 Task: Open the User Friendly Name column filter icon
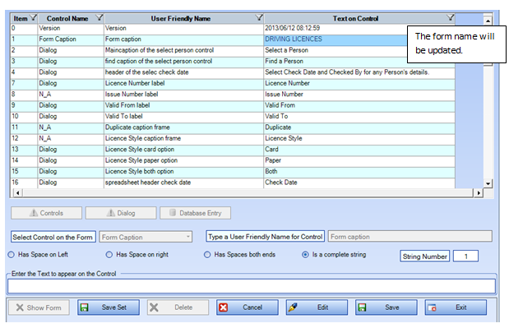(259, 18)
